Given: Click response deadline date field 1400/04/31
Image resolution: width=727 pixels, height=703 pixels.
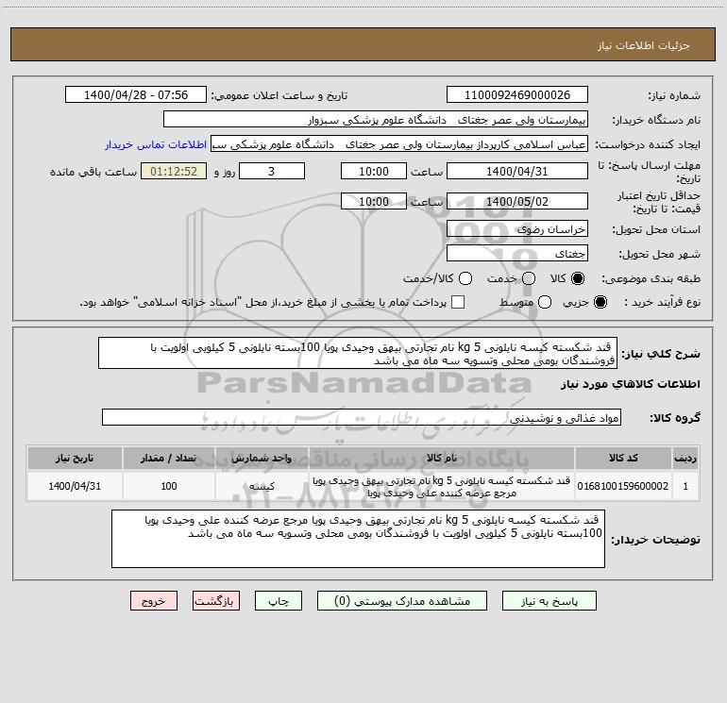Looking at the screenshot, I should 517,172.
